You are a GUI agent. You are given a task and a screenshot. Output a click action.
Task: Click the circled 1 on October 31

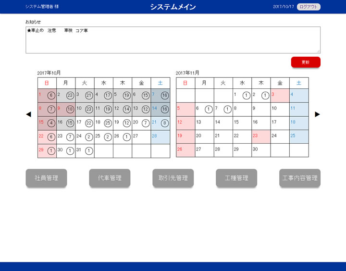(x=89, y=151)
